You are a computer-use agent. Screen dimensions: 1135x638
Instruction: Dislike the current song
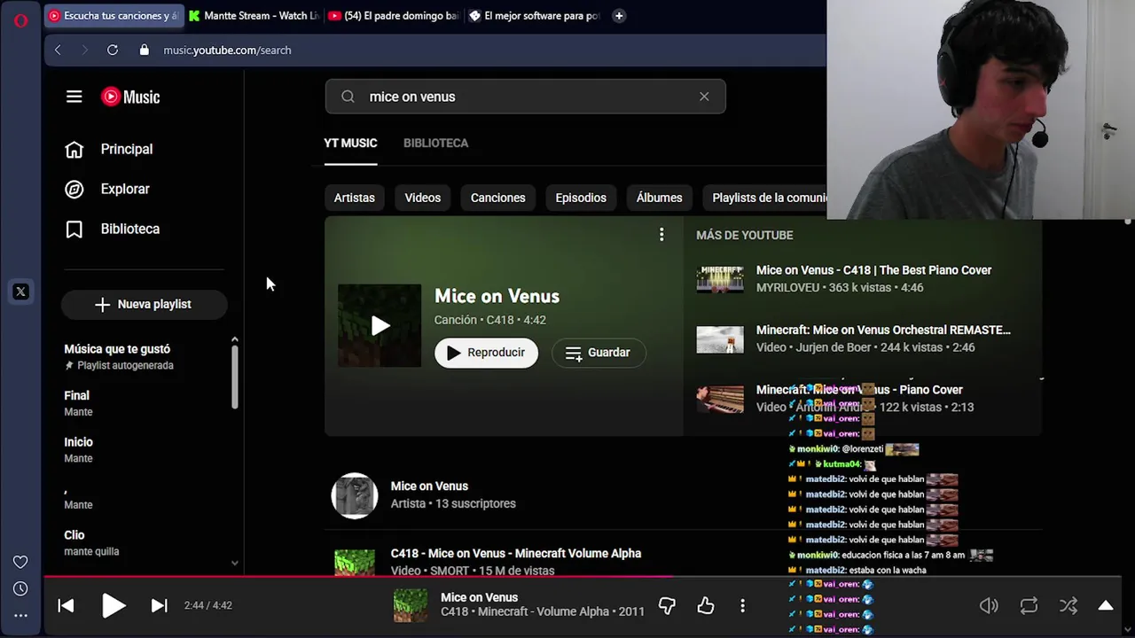(667, 605)
